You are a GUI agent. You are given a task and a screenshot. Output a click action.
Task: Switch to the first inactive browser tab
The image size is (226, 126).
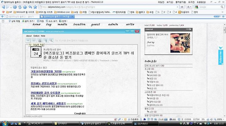coord(22,17)
